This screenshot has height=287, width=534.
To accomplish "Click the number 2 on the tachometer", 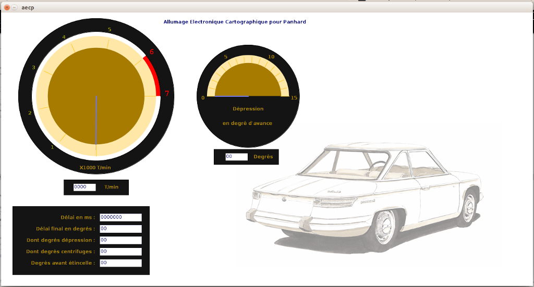I will [x=30, y=113].
